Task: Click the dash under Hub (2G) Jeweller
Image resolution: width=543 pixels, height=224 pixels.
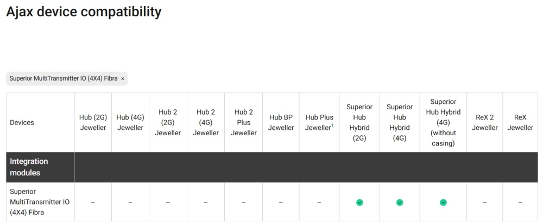Action: point(93,202)
